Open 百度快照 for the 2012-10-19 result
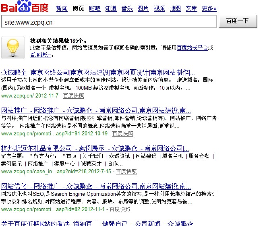The height and width of the screenshot is (226, 265). pyautogui.click(x=123, y=134)
